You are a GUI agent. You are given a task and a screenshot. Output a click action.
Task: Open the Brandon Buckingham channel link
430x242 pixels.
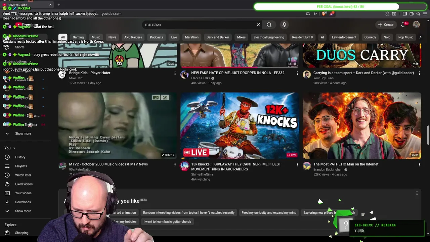[328, 170]
